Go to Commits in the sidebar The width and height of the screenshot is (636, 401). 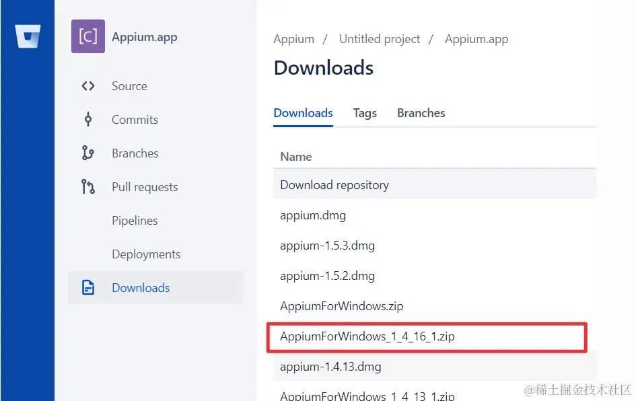(135, 120)
